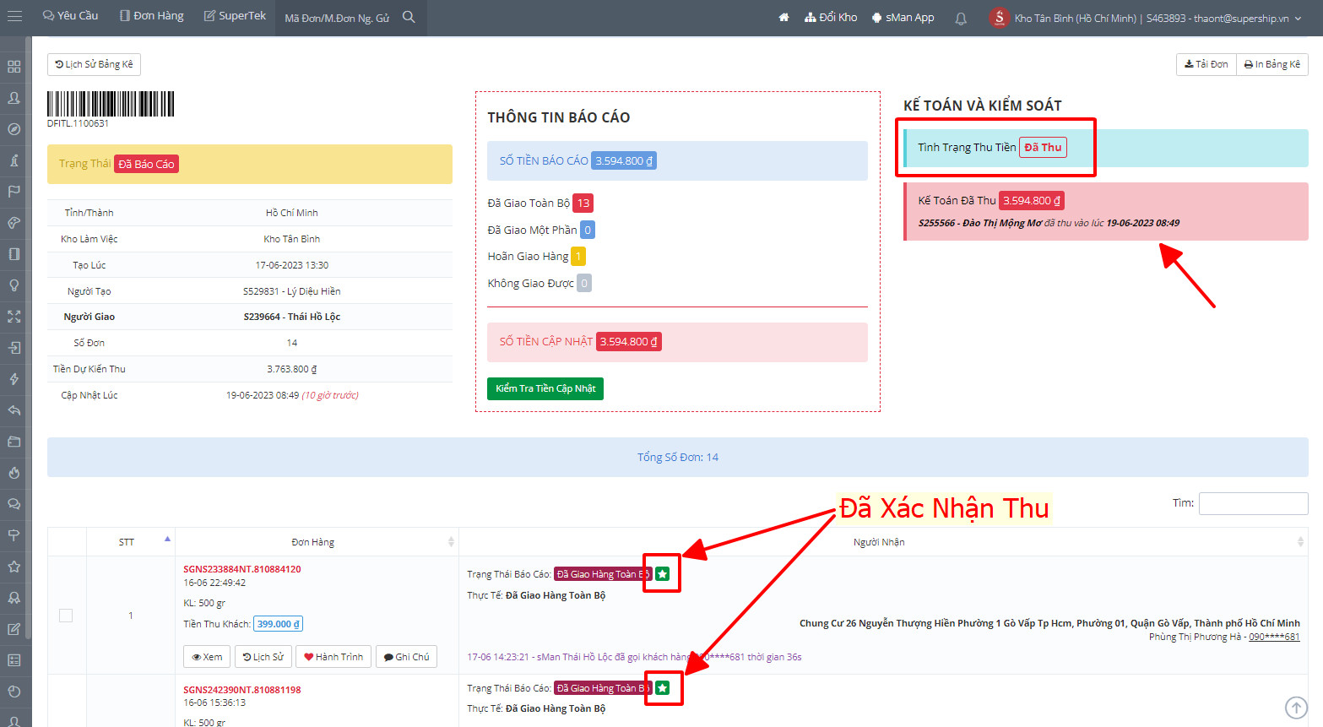Sort table by STT column
The image size is (1323, 727).
131,542
